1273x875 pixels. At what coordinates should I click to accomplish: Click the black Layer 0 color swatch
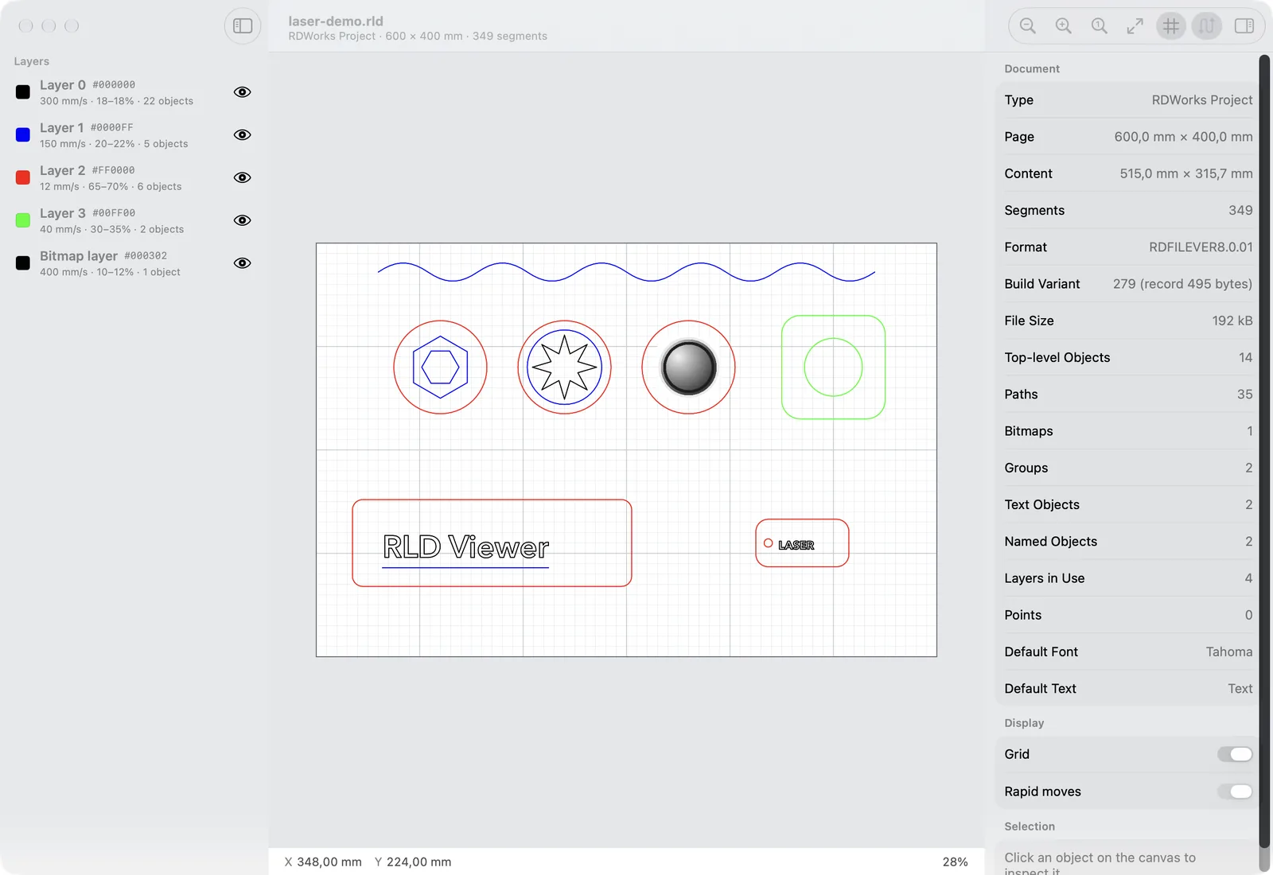(x=23, y=92)
